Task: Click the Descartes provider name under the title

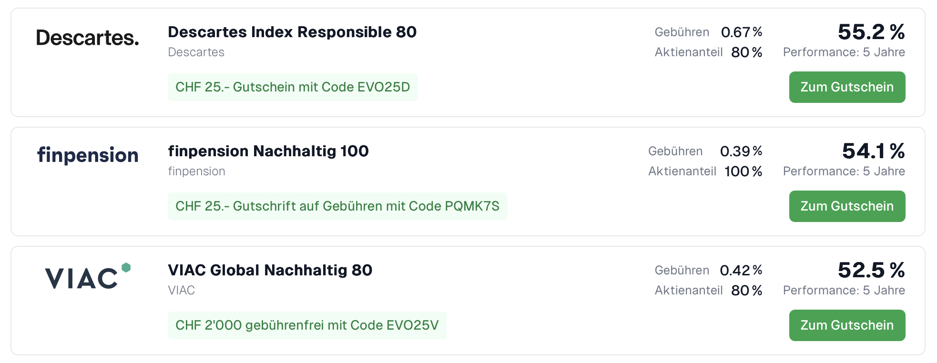Action: tap(196, 52)
